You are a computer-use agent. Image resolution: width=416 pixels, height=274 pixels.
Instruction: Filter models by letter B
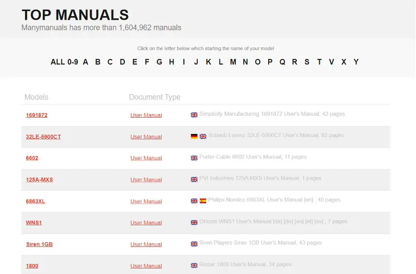(98, 62)
